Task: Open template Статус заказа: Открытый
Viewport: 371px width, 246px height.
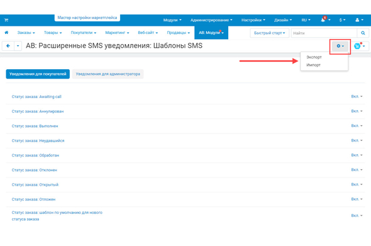Action: [35, 185]
